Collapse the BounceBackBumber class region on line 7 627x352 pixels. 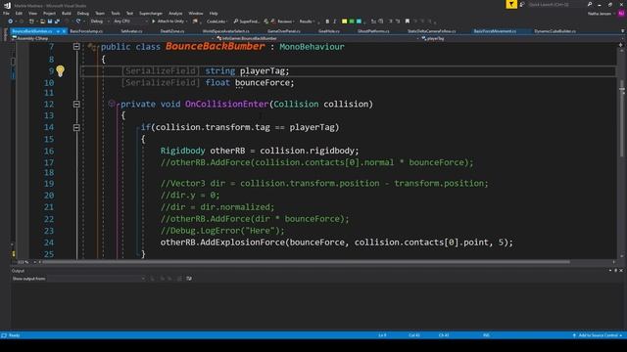point(76,47)
